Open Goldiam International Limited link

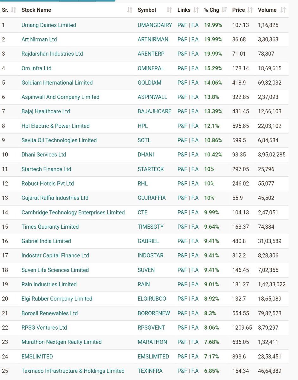pyautogui.click(x=57, y=83)
